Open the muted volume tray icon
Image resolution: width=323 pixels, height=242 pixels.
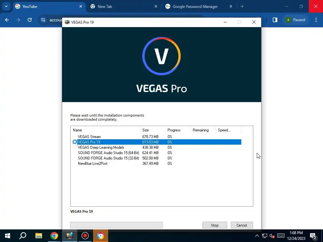(272, 236)
